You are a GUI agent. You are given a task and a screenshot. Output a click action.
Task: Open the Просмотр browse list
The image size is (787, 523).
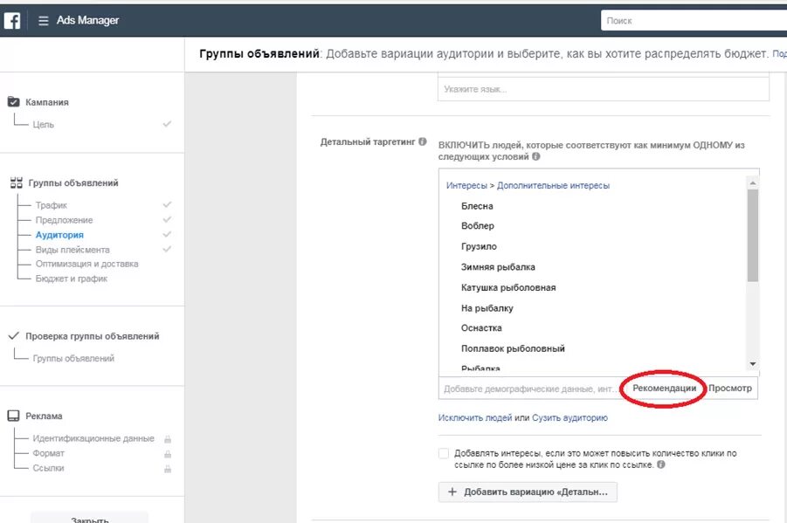point(730,389)
